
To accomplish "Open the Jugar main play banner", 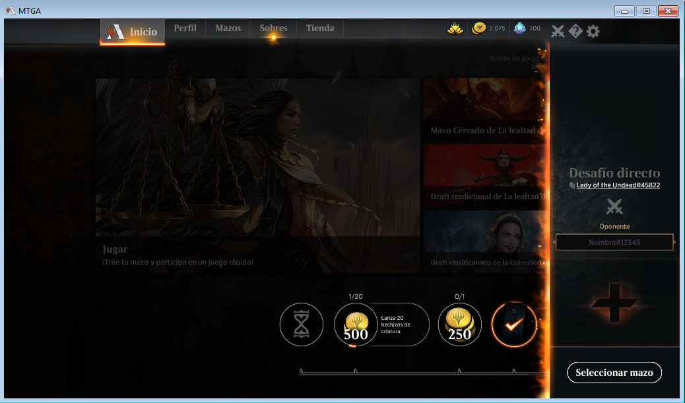I will [258, 176].
